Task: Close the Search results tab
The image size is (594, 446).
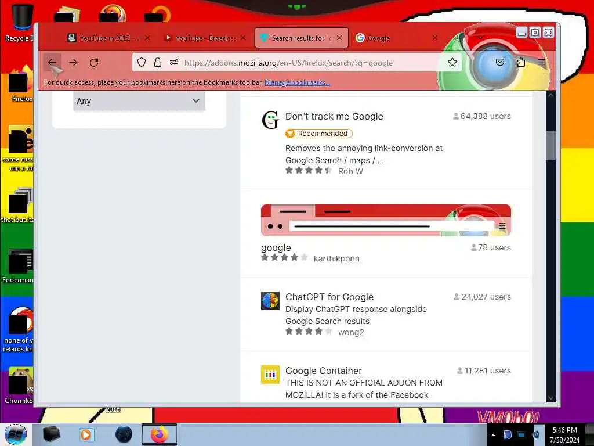Action: [x=339, y=38]
